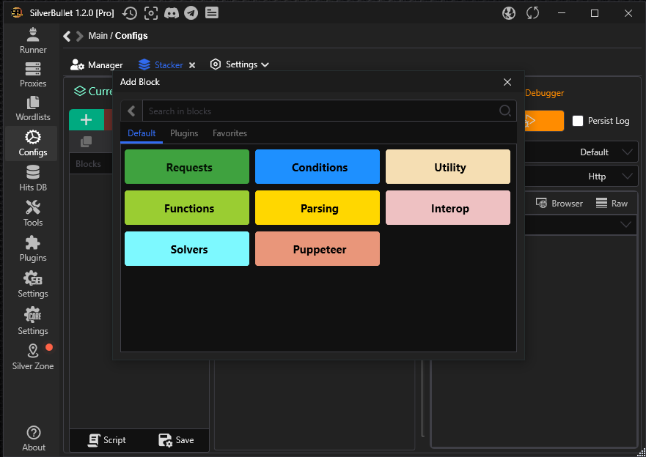This screenshot has width=646, height=457.
Task: Open the Wordlists section
Action: point(33,109)
